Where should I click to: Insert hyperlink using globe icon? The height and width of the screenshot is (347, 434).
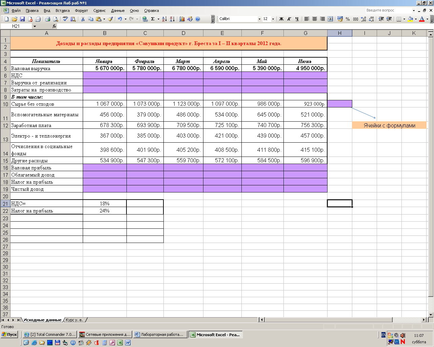(x=145, y=19)
